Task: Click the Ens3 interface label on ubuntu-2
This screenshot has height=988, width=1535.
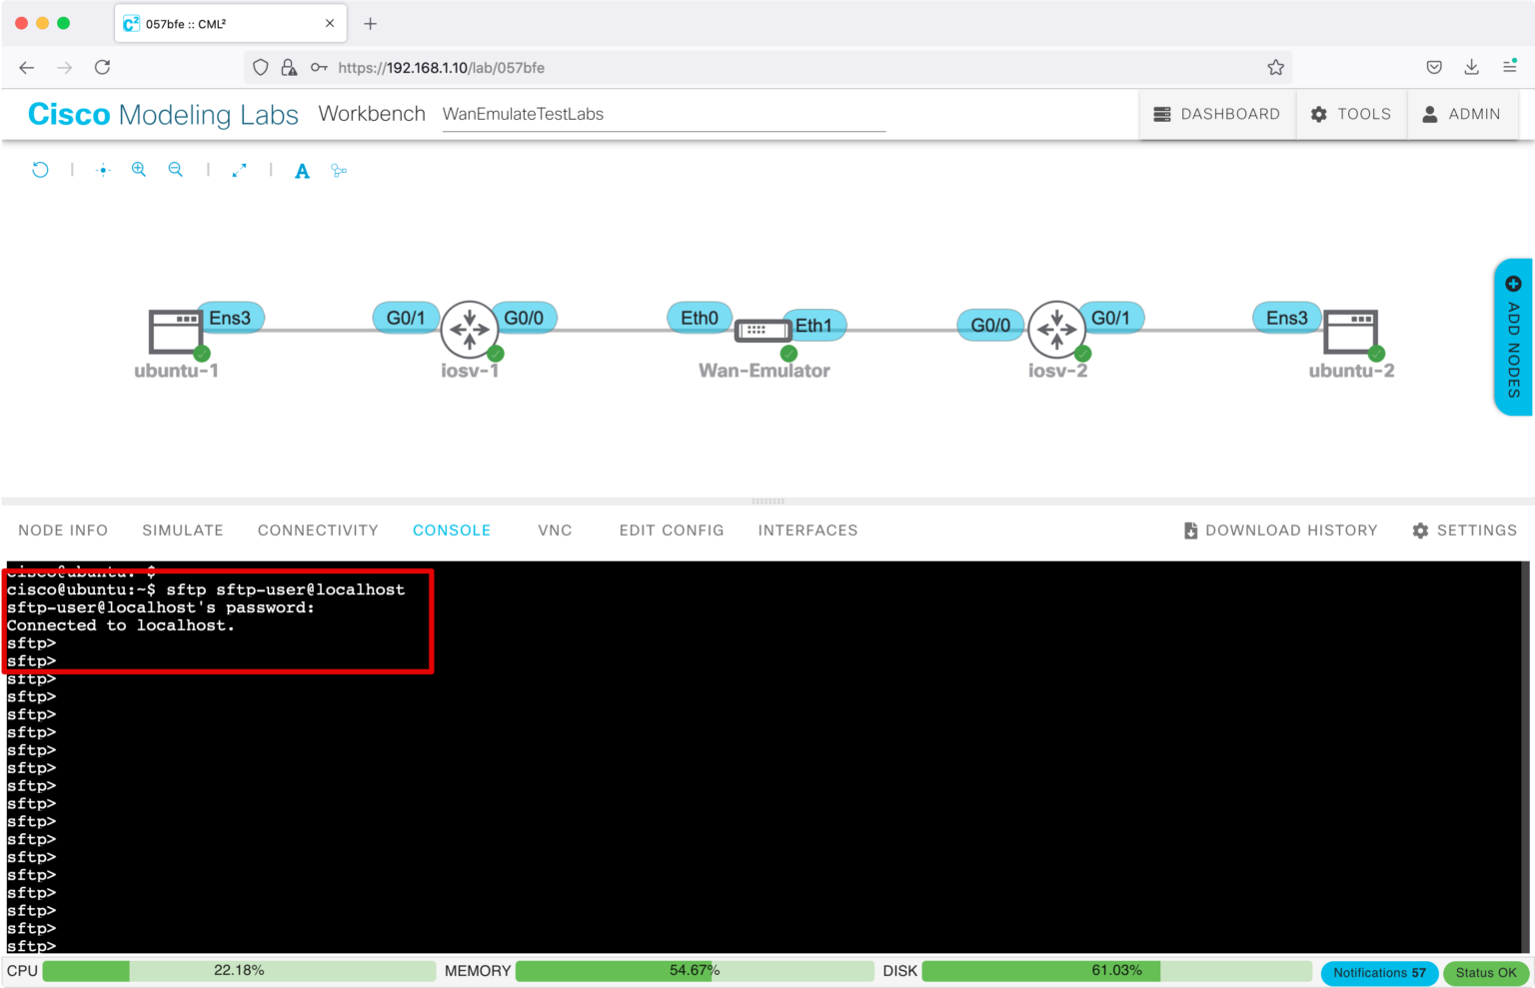Action: point(1287,318)
